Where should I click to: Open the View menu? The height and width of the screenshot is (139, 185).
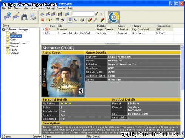pos(26,8)
